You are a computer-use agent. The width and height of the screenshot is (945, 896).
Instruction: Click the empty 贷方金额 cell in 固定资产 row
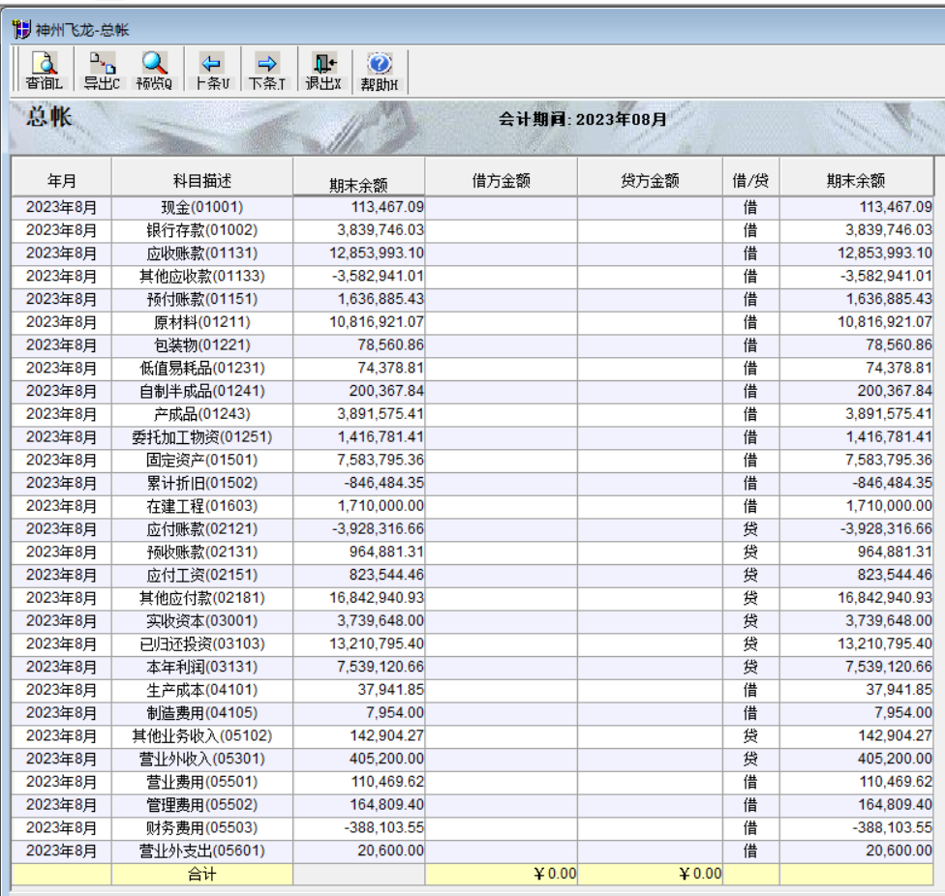[x=650, y=460]
